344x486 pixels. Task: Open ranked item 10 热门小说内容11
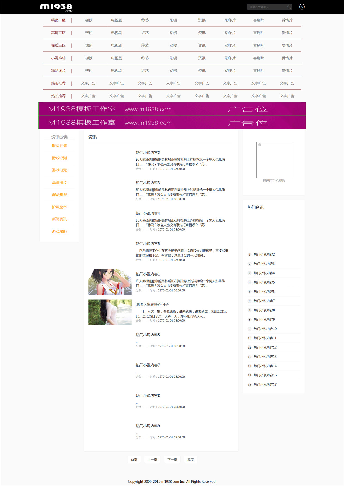click(265, 338)
